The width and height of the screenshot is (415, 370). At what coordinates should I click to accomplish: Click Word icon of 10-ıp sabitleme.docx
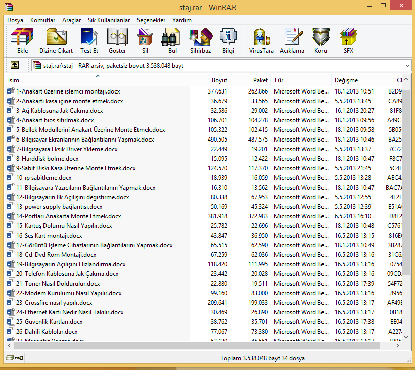[x=11, y=178]
